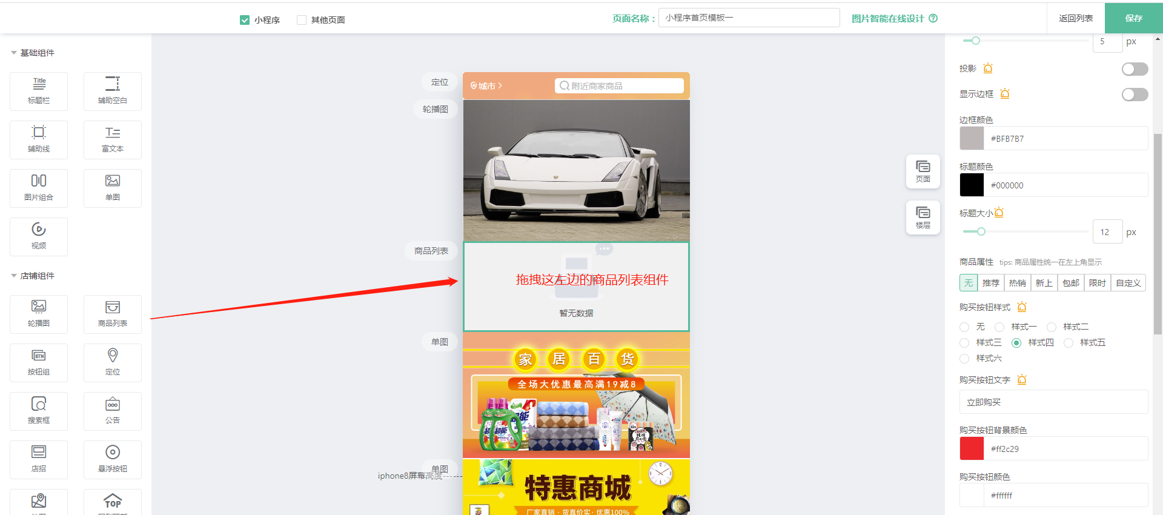Click the 图片组合 image group component
Image resolution: width=1163 pixels, height=515 pixels.
(39, 188)
